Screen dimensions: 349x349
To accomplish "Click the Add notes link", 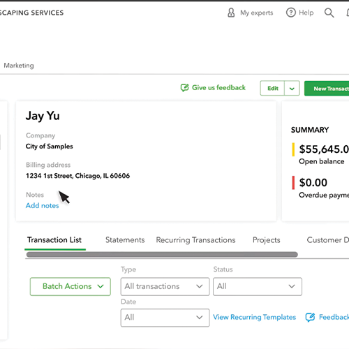I will tap(42, 205).
